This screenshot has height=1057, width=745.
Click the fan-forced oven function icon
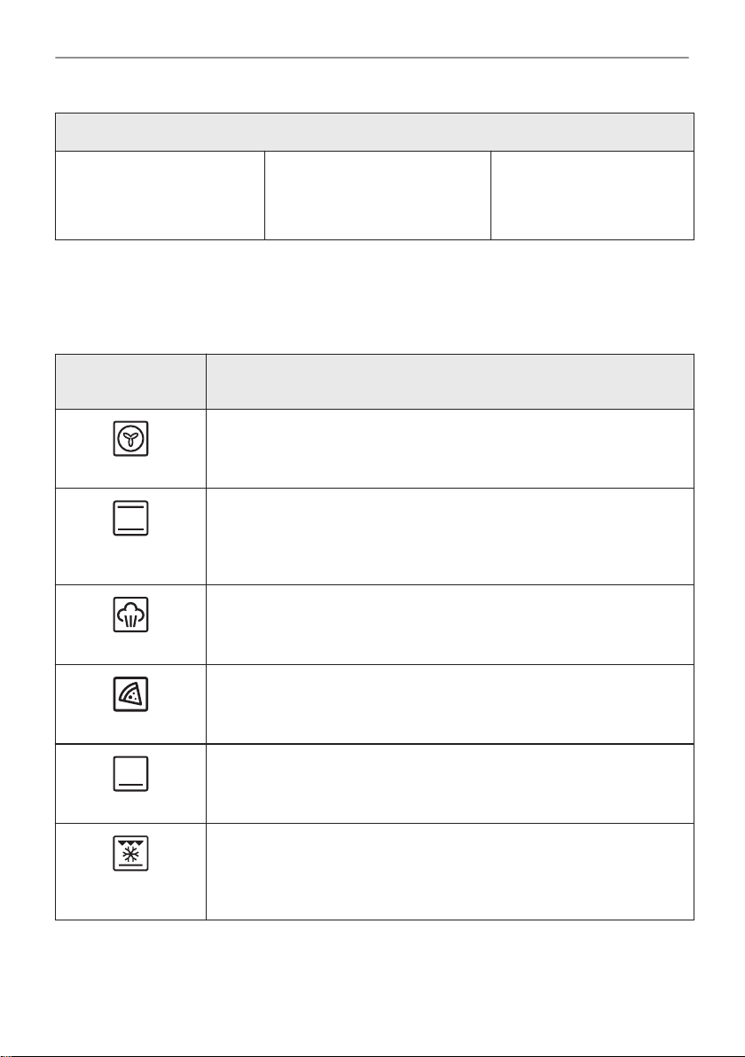coord(130,439)
